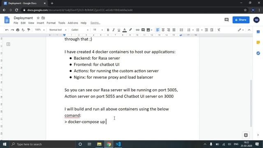Click the Saving... status link
The image size is (263, 148).
click(95, 23)
